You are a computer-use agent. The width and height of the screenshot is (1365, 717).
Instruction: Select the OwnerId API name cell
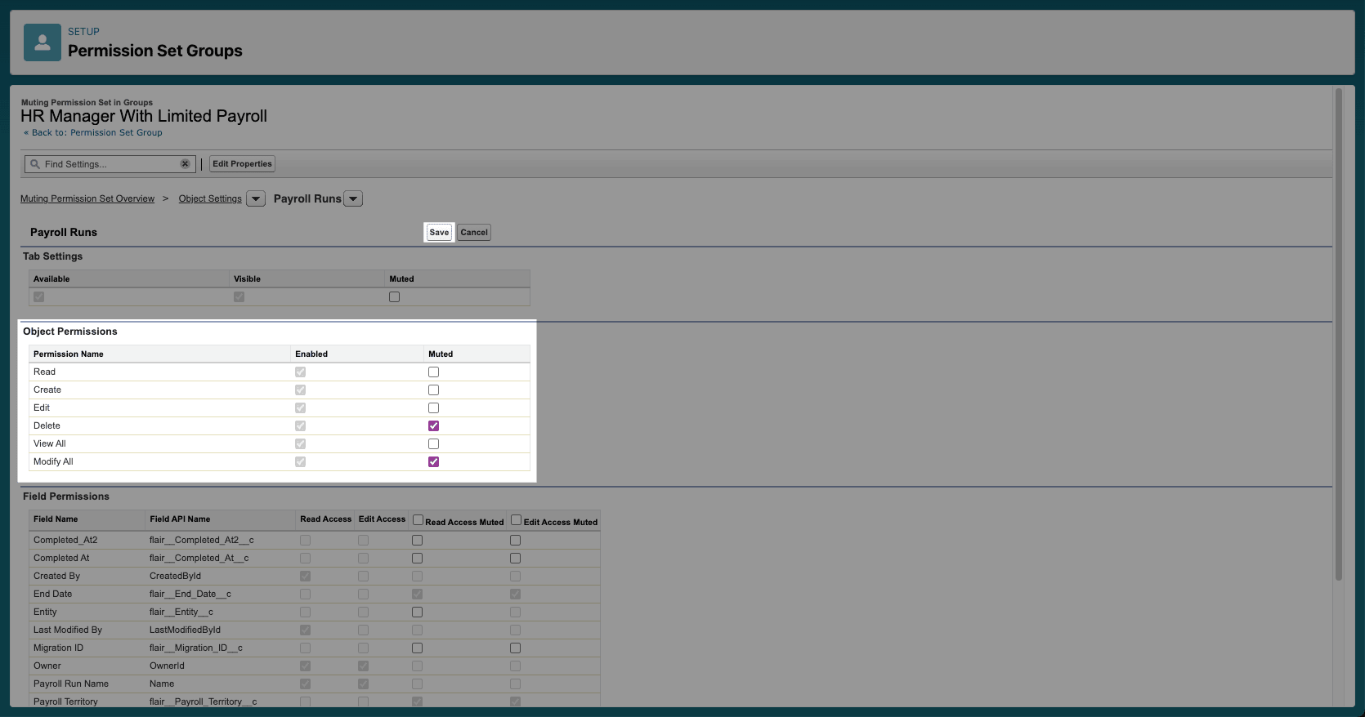tap(167, 666)
